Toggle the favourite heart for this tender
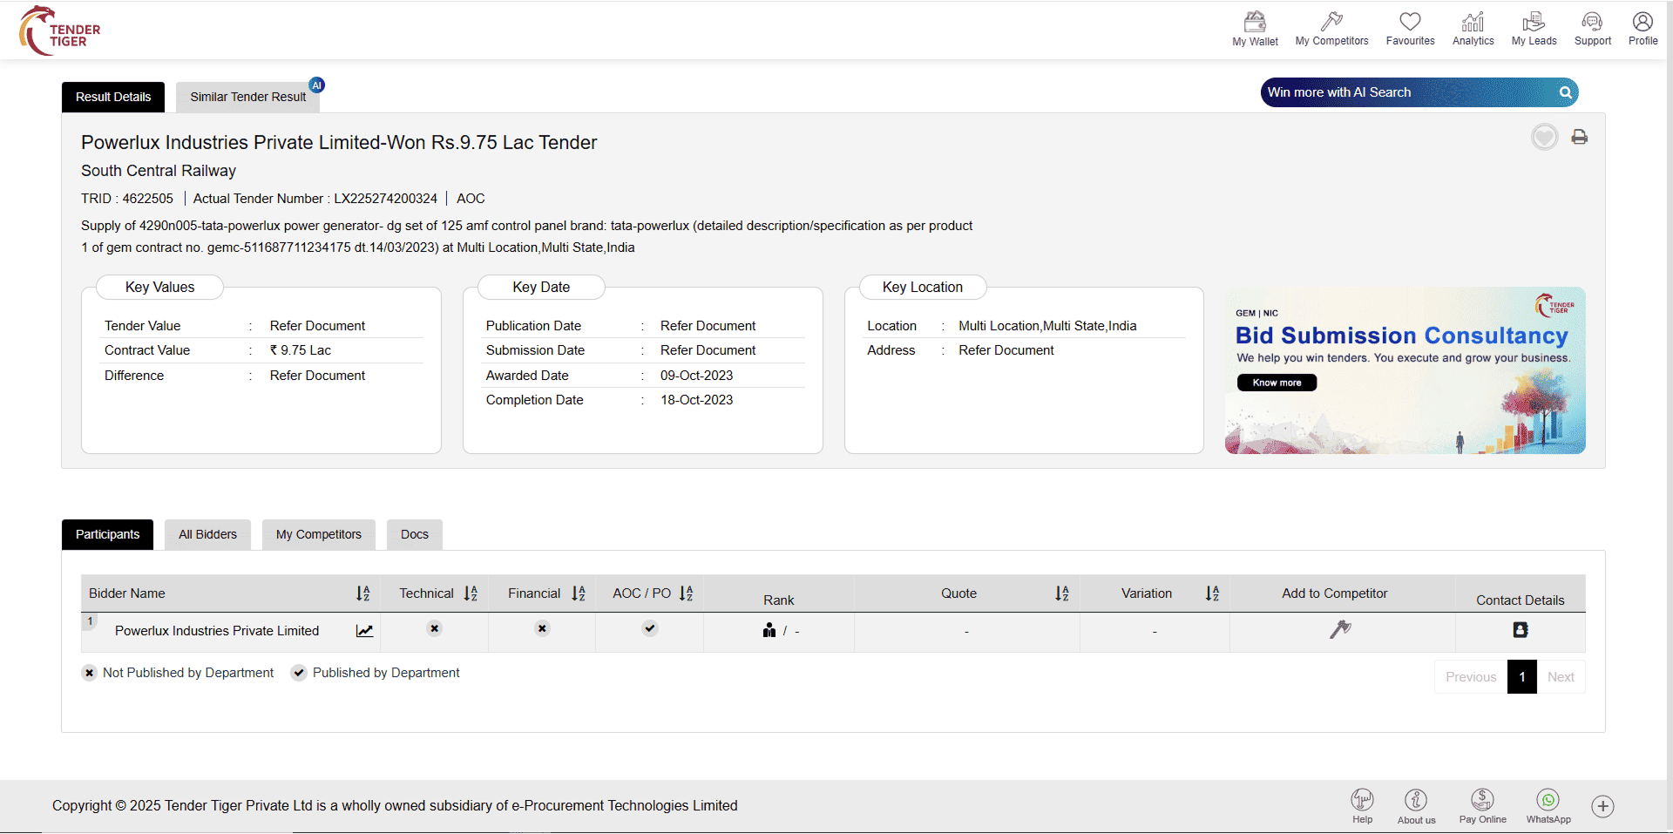This screenshot has width=1673, height=834. [1544, 137]
